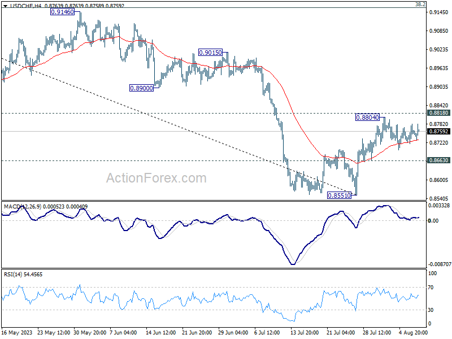Click the 0.003328 MACD scale value
Viewport: 452px width, 339px height.
click(439, 206)
